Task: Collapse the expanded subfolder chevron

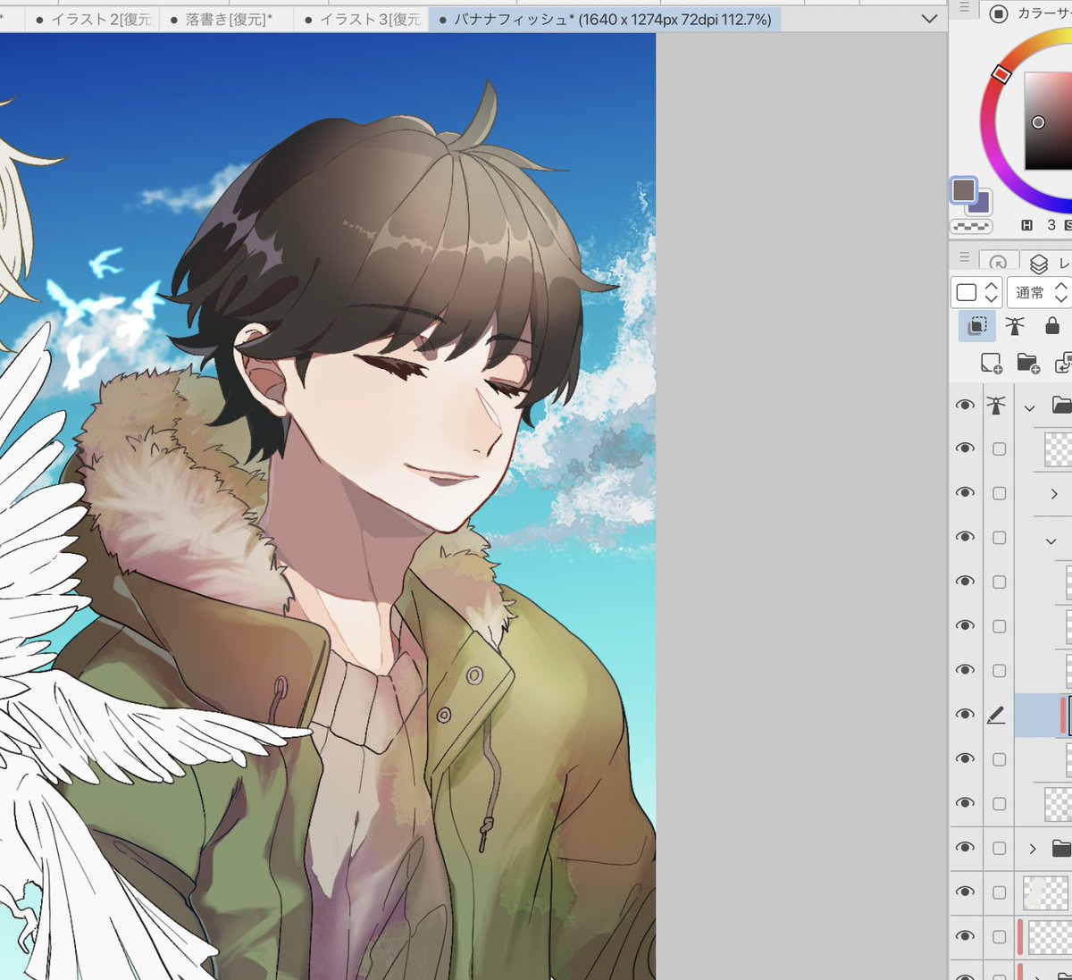Action: [1051, 540]
